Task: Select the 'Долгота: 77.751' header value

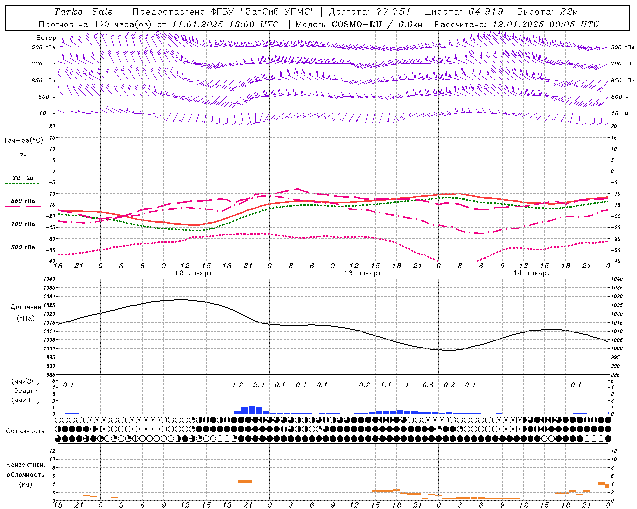Action: pyautogui.click(x=370, y=12)
